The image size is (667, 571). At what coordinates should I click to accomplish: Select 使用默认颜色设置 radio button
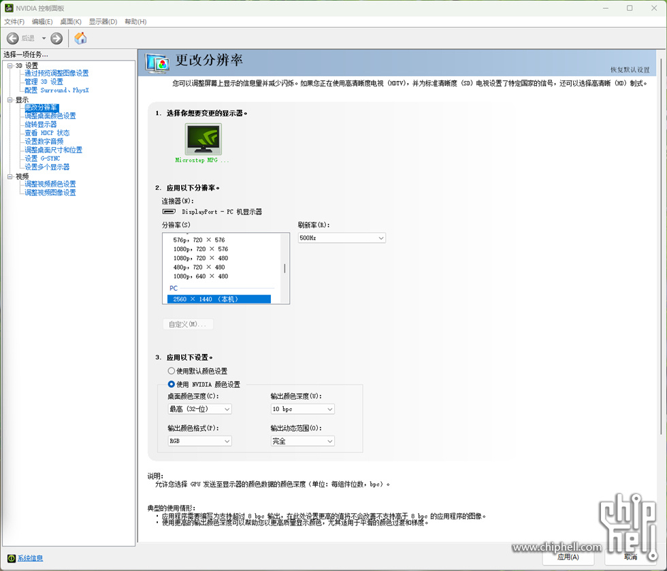171,371
